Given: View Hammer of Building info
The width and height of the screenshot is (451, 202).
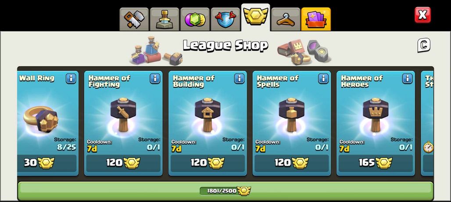Looking at the screenshot, I should click(239, 79).
